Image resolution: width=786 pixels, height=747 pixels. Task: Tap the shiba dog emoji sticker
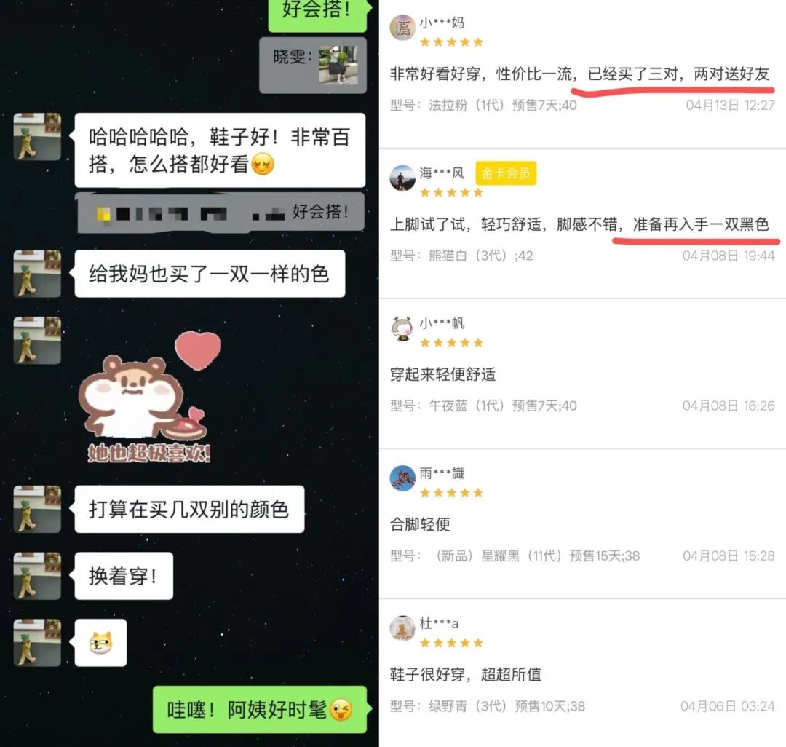pyautogui.click(x=100, y=643)
